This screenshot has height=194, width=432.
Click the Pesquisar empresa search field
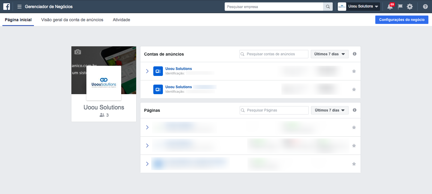[274, 7]
